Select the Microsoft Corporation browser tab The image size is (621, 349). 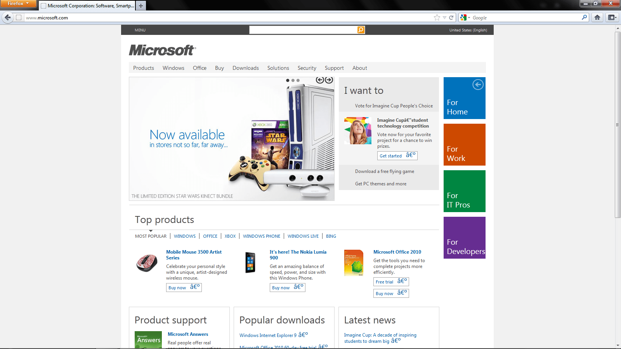87,6
